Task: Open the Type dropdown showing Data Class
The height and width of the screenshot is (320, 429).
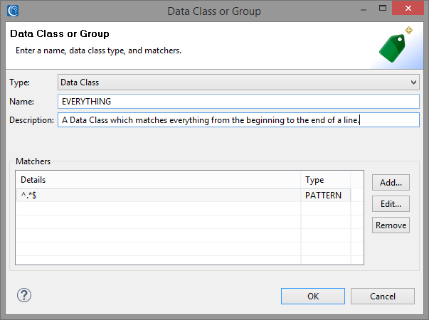Action: [x=238, y=82]
